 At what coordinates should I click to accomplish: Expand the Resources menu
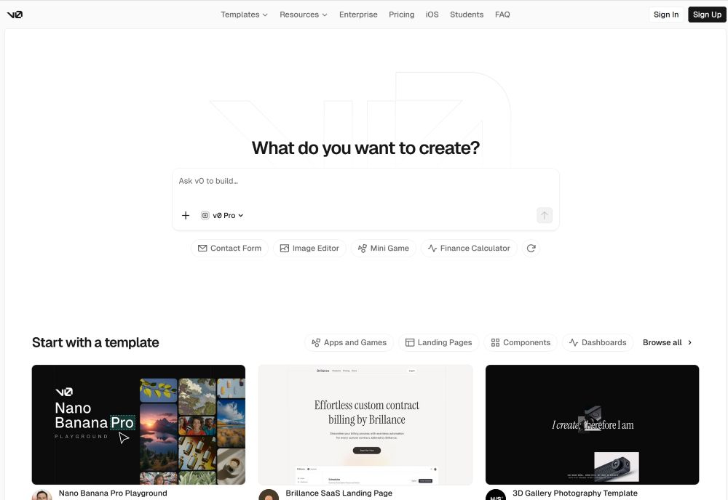click(x=303, y=15)
